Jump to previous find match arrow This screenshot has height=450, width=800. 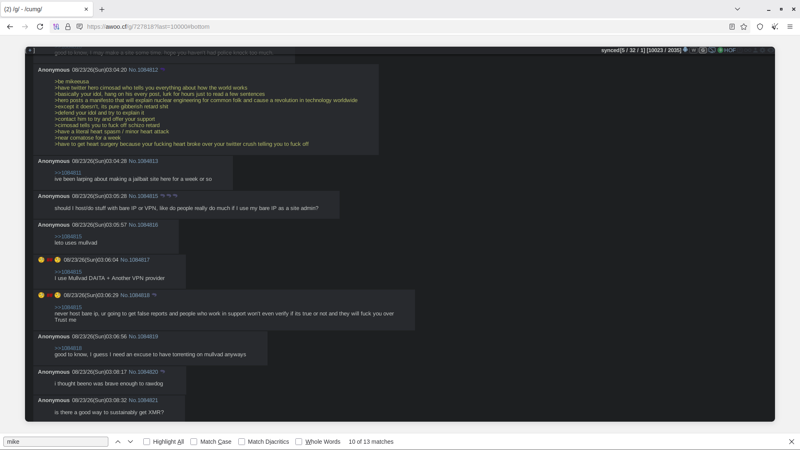(118, 442)
